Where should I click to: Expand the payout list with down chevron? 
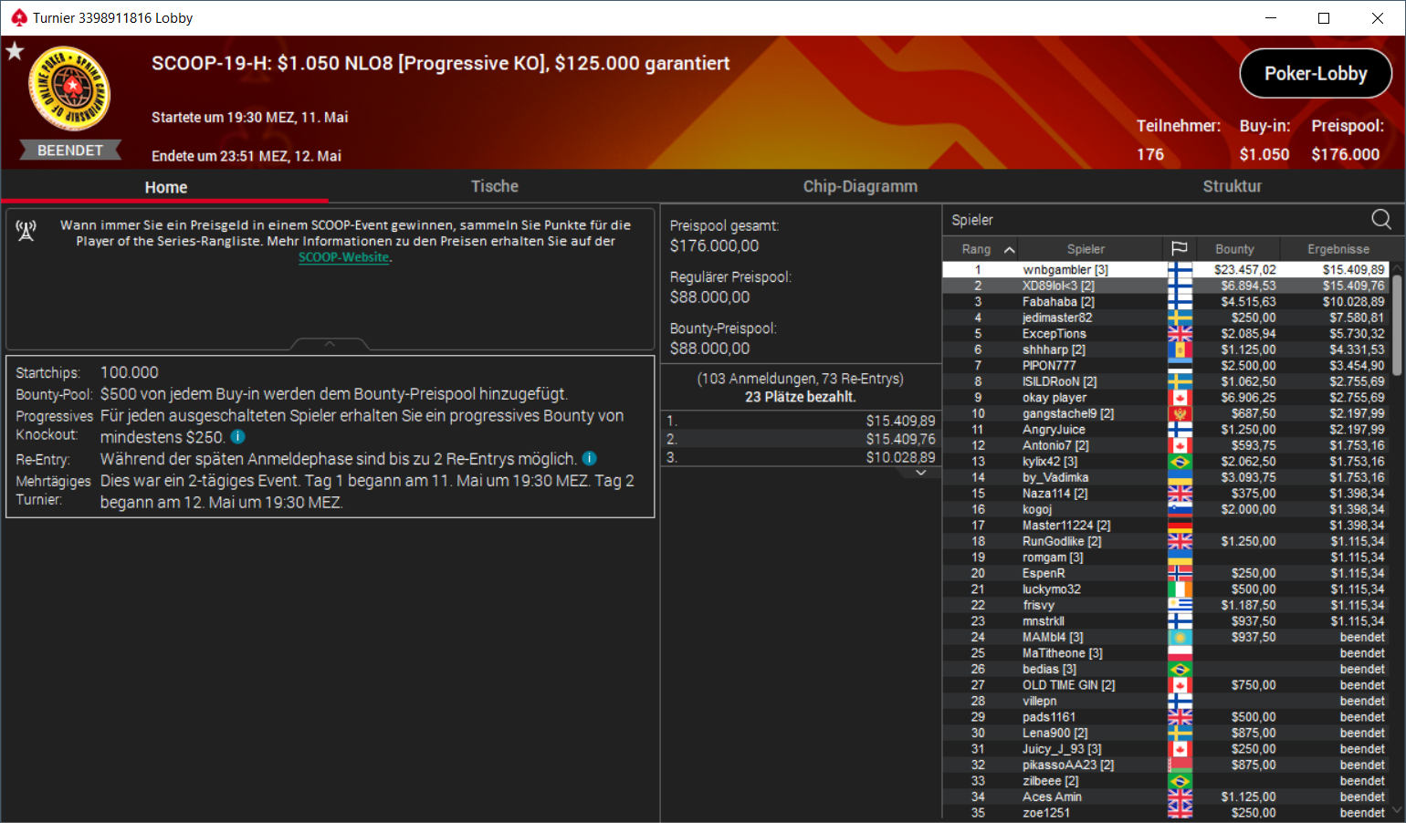[x=921, y=473]
